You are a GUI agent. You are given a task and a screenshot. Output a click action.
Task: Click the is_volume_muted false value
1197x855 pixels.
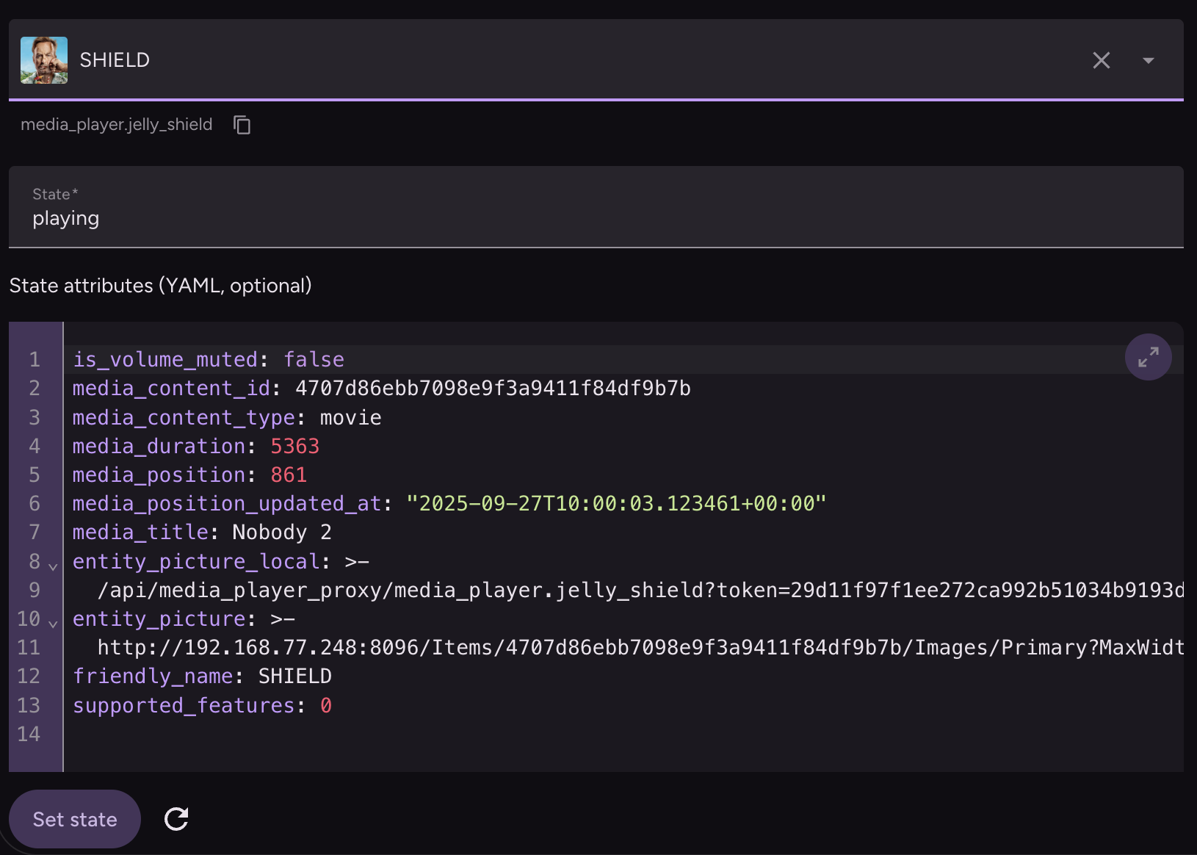[314, 359]
